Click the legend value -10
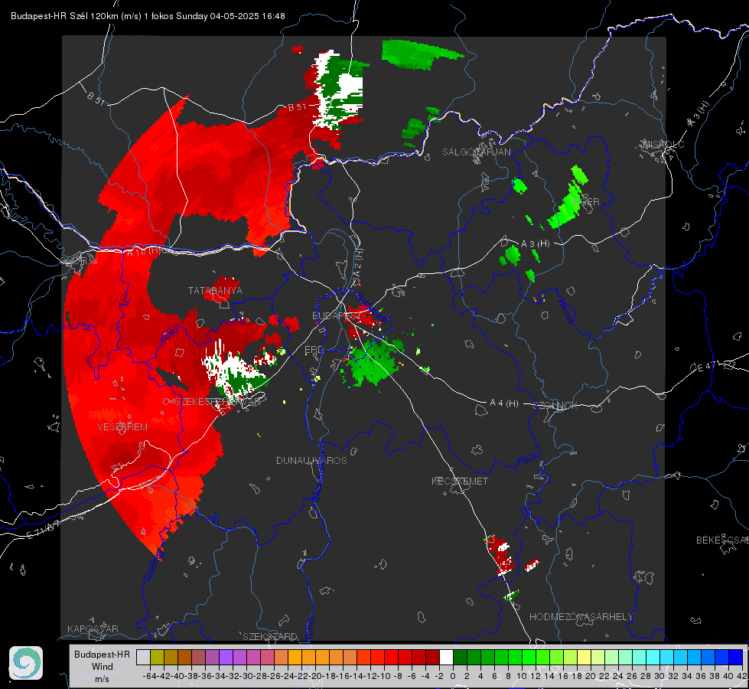The image size is (749, 689). point(385,676)
